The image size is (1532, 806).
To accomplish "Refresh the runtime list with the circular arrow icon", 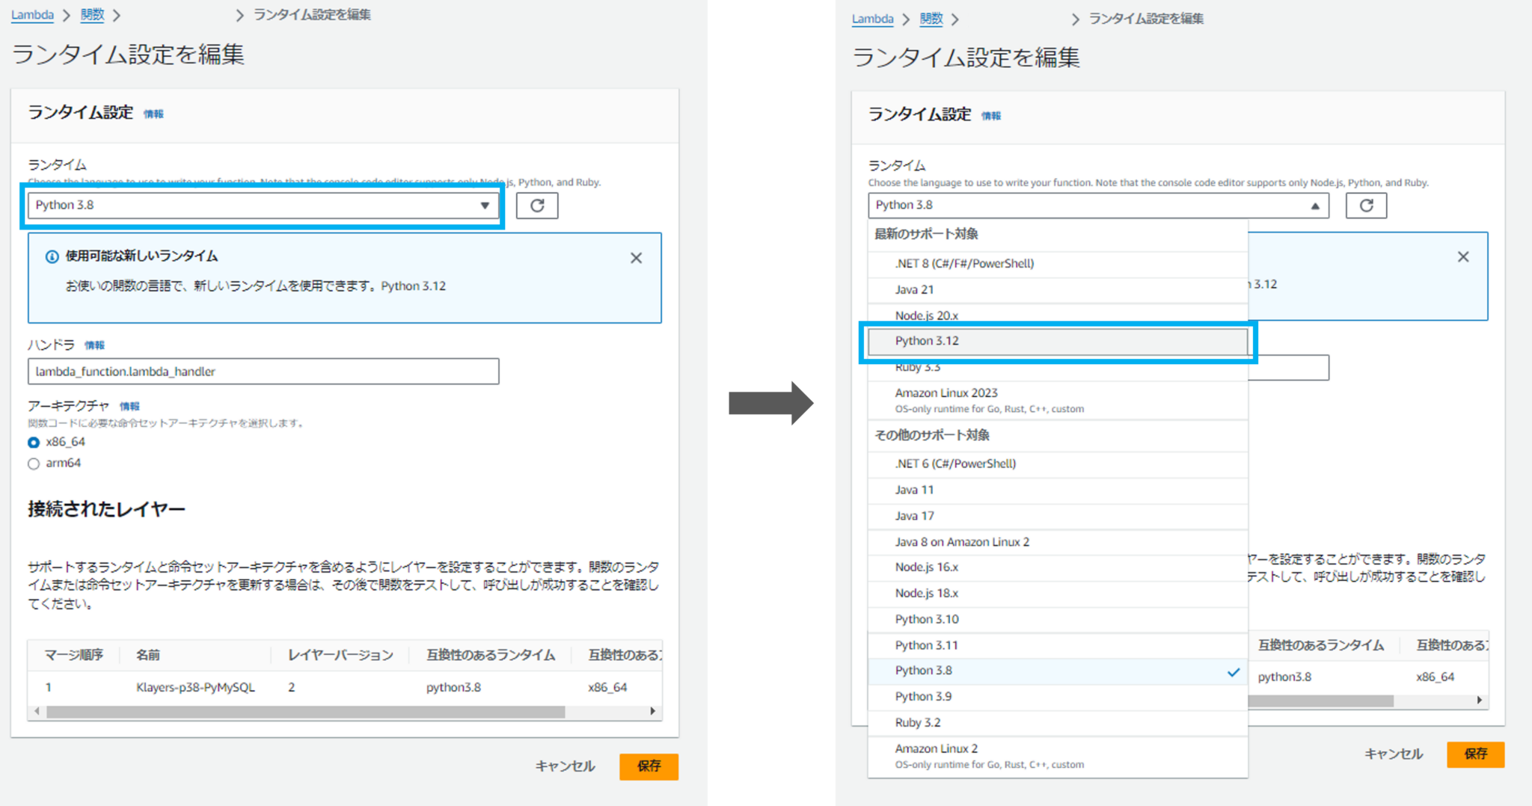I will coord(537,206).
